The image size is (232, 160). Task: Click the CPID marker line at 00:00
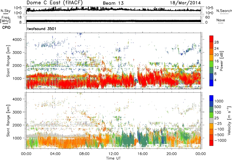pyautogui.click(x=26, y=27)
